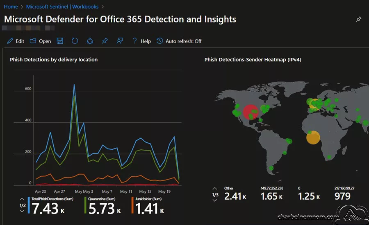The height and width of the screenshot is (225, 369).
Task: Click the share workbook icon in toolbar
Action: [90, 41]
